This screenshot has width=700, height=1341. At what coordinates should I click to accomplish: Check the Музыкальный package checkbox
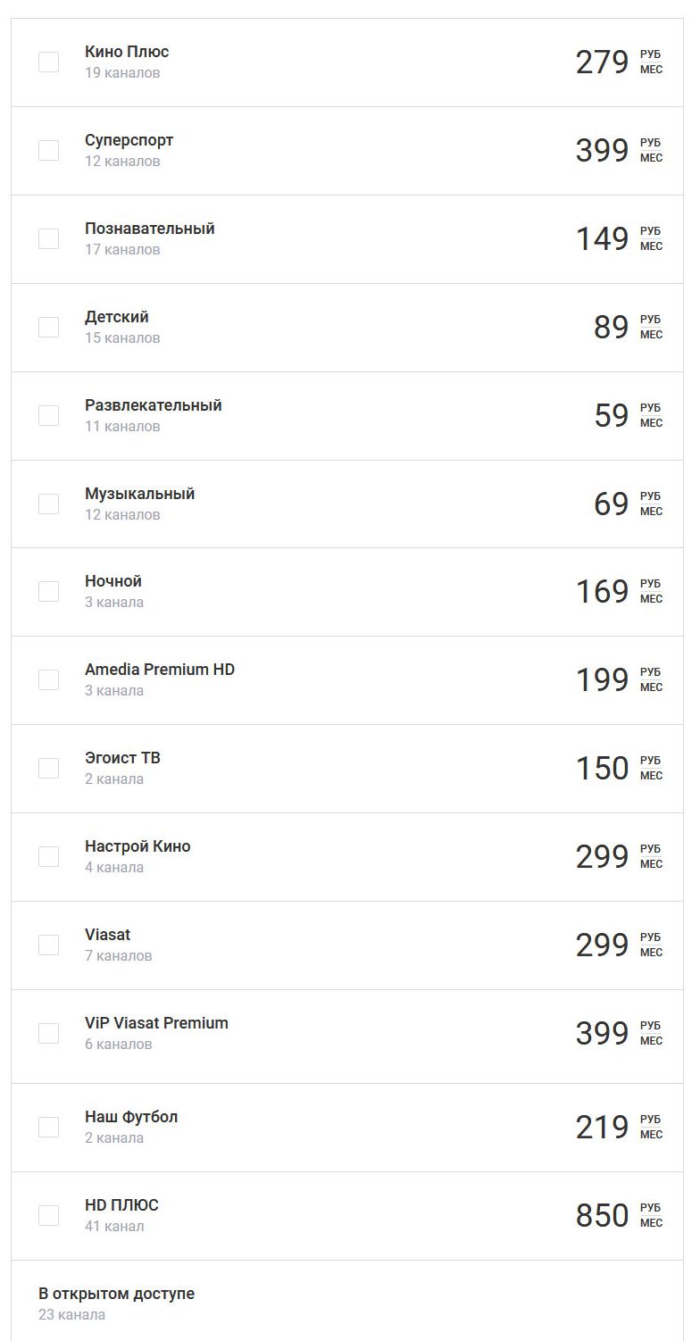pos(48,504)
